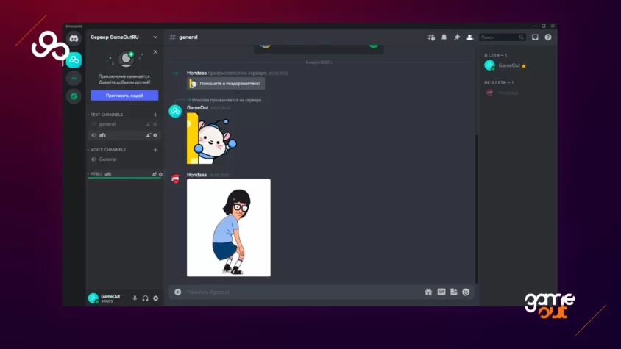Open Discord home direct messages
621x349 pixels.
point(74,38)
